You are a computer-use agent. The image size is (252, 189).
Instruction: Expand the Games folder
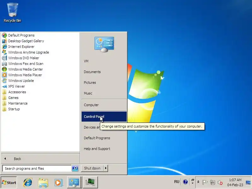(x=10, y=98)
